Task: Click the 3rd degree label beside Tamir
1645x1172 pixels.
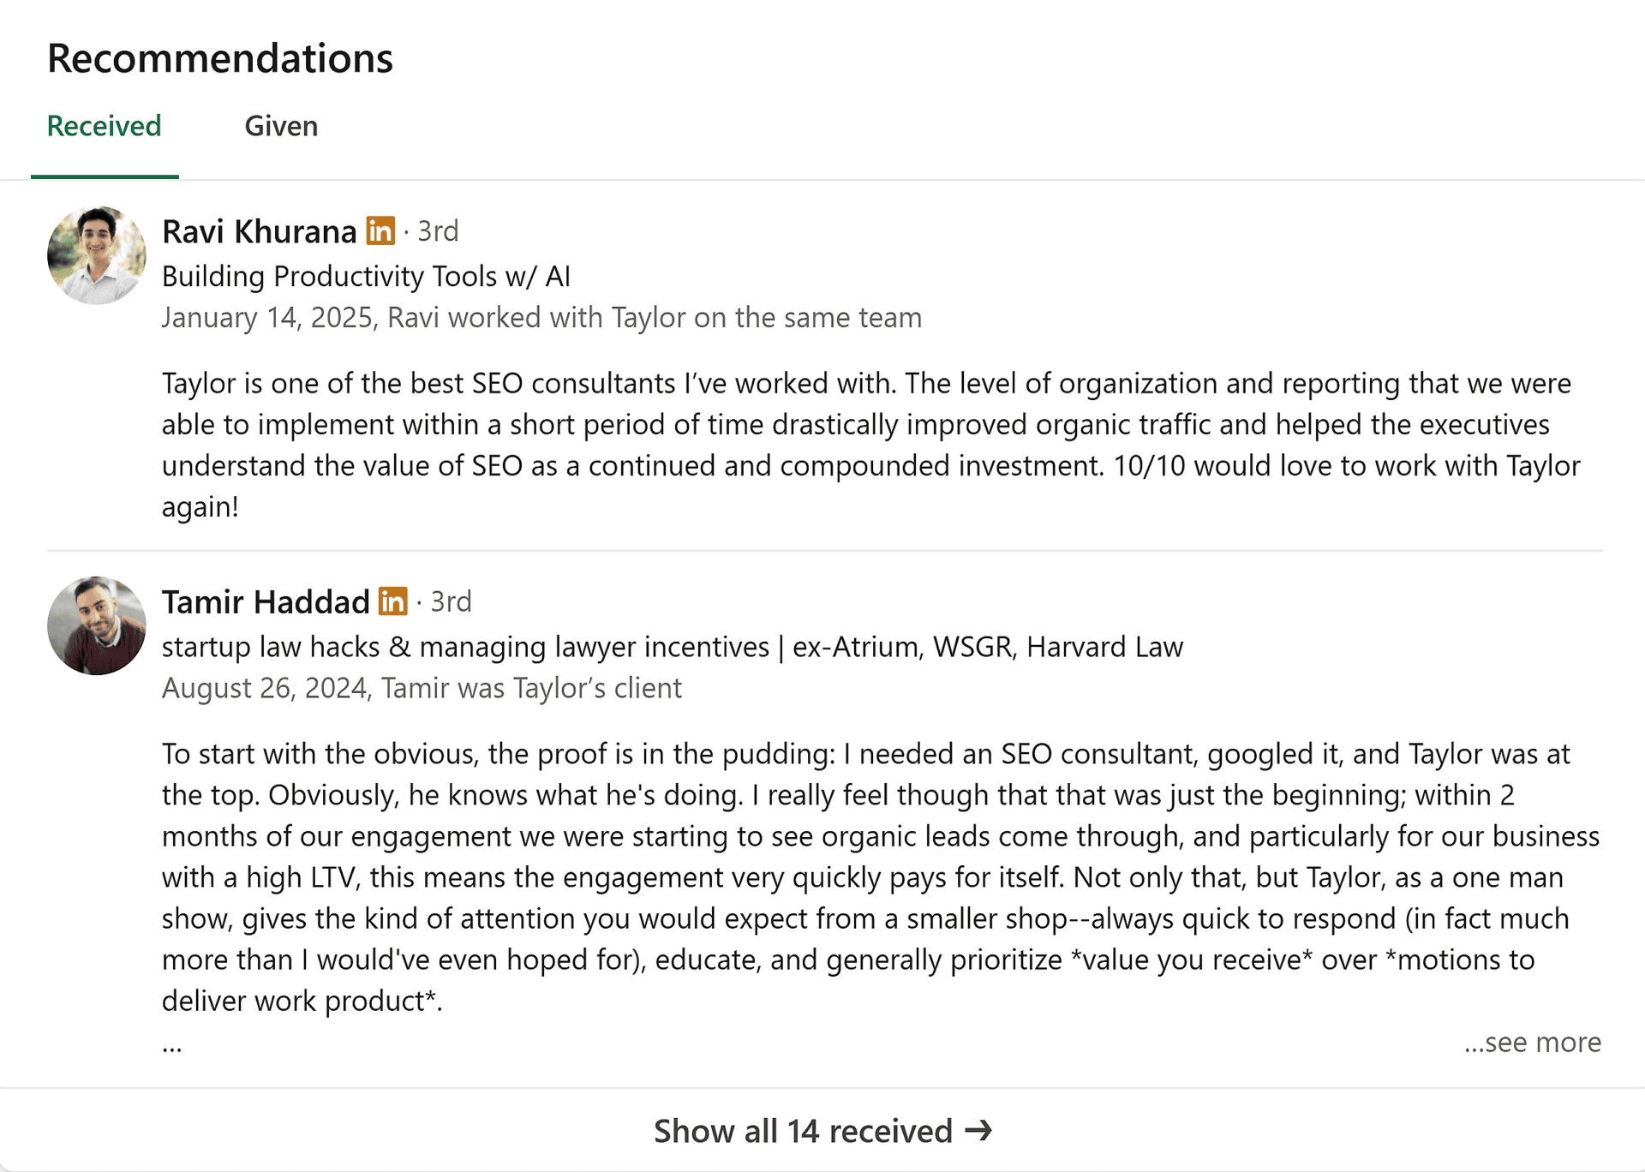Action: pyautogui.click(x=451, y=602)
